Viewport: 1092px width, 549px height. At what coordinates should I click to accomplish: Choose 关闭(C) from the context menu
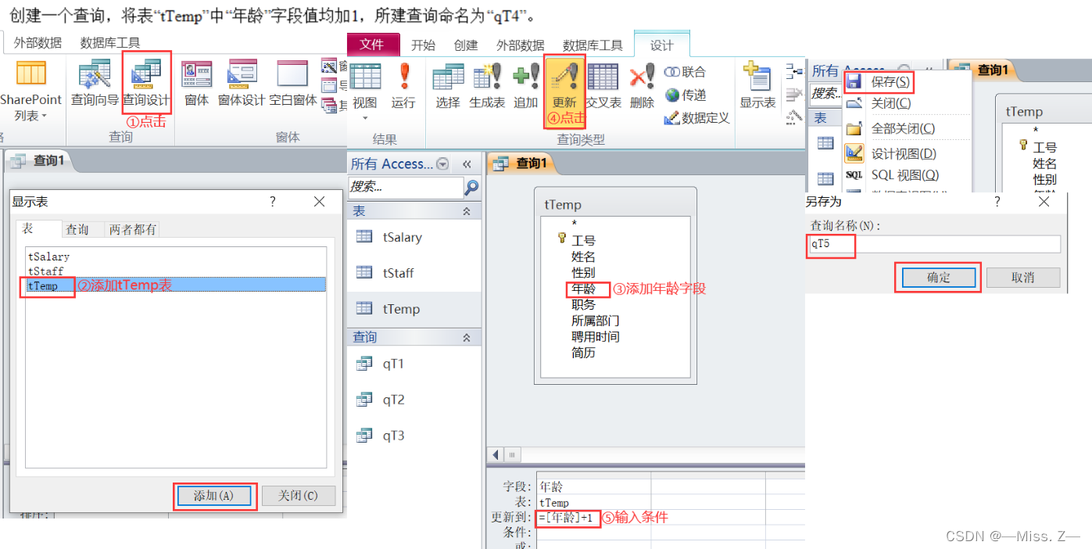pos(890,103)
